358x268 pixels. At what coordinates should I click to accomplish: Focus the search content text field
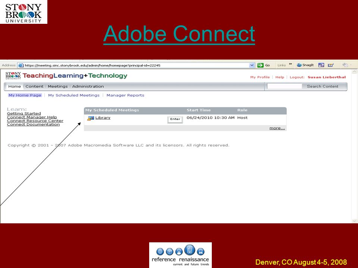(x=285, y=86)
